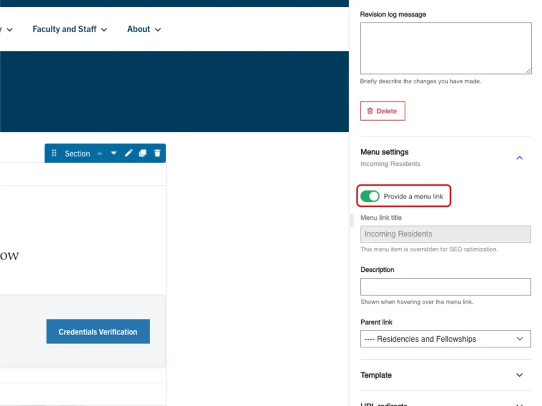Select Faculty and Staff in the navigation
This screenshot has width=542, height=406.
click(x=64, y=29)
